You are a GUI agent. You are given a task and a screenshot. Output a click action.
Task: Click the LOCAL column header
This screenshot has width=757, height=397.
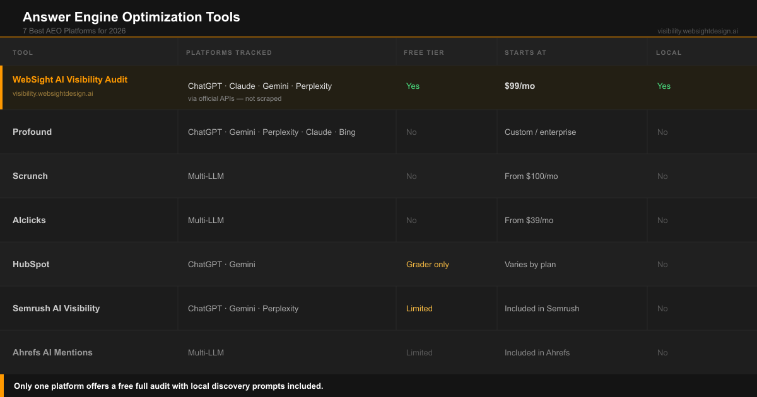669,52
